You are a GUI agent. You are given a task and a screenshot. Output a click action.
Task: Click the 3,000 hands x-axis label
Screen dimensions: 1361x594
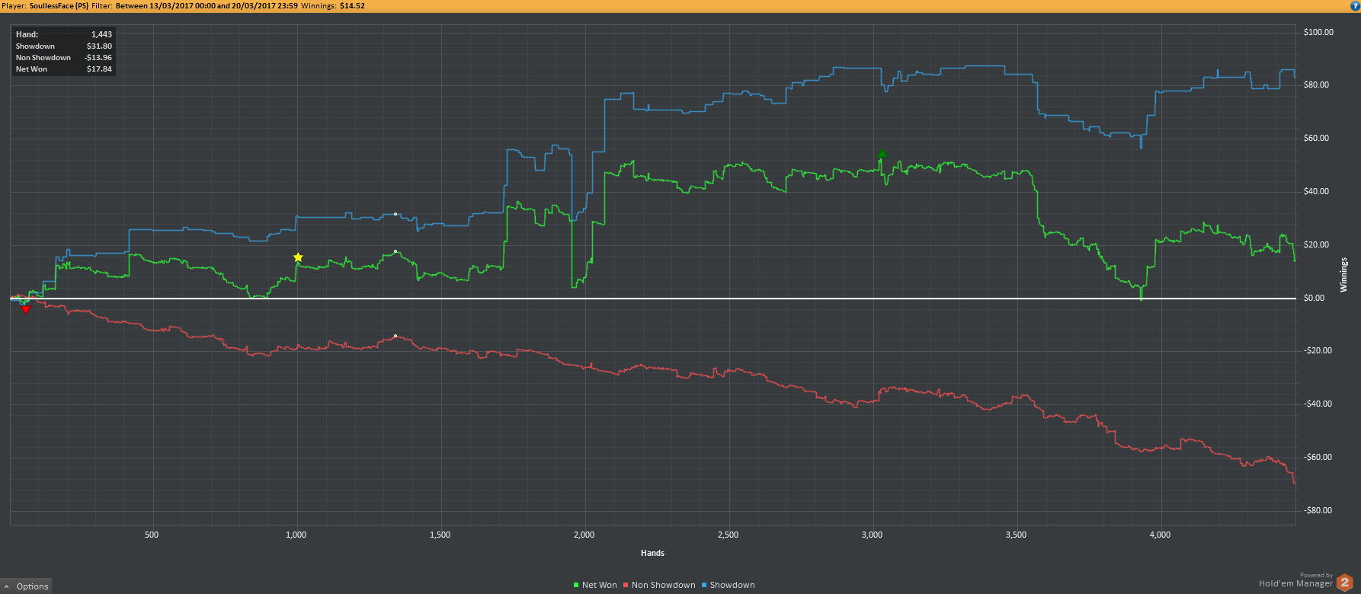pyautogui.click(x=872, y=535)
